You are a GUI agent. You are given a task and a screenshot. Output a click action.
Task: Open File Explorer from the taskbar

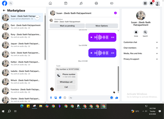point(41,106)
